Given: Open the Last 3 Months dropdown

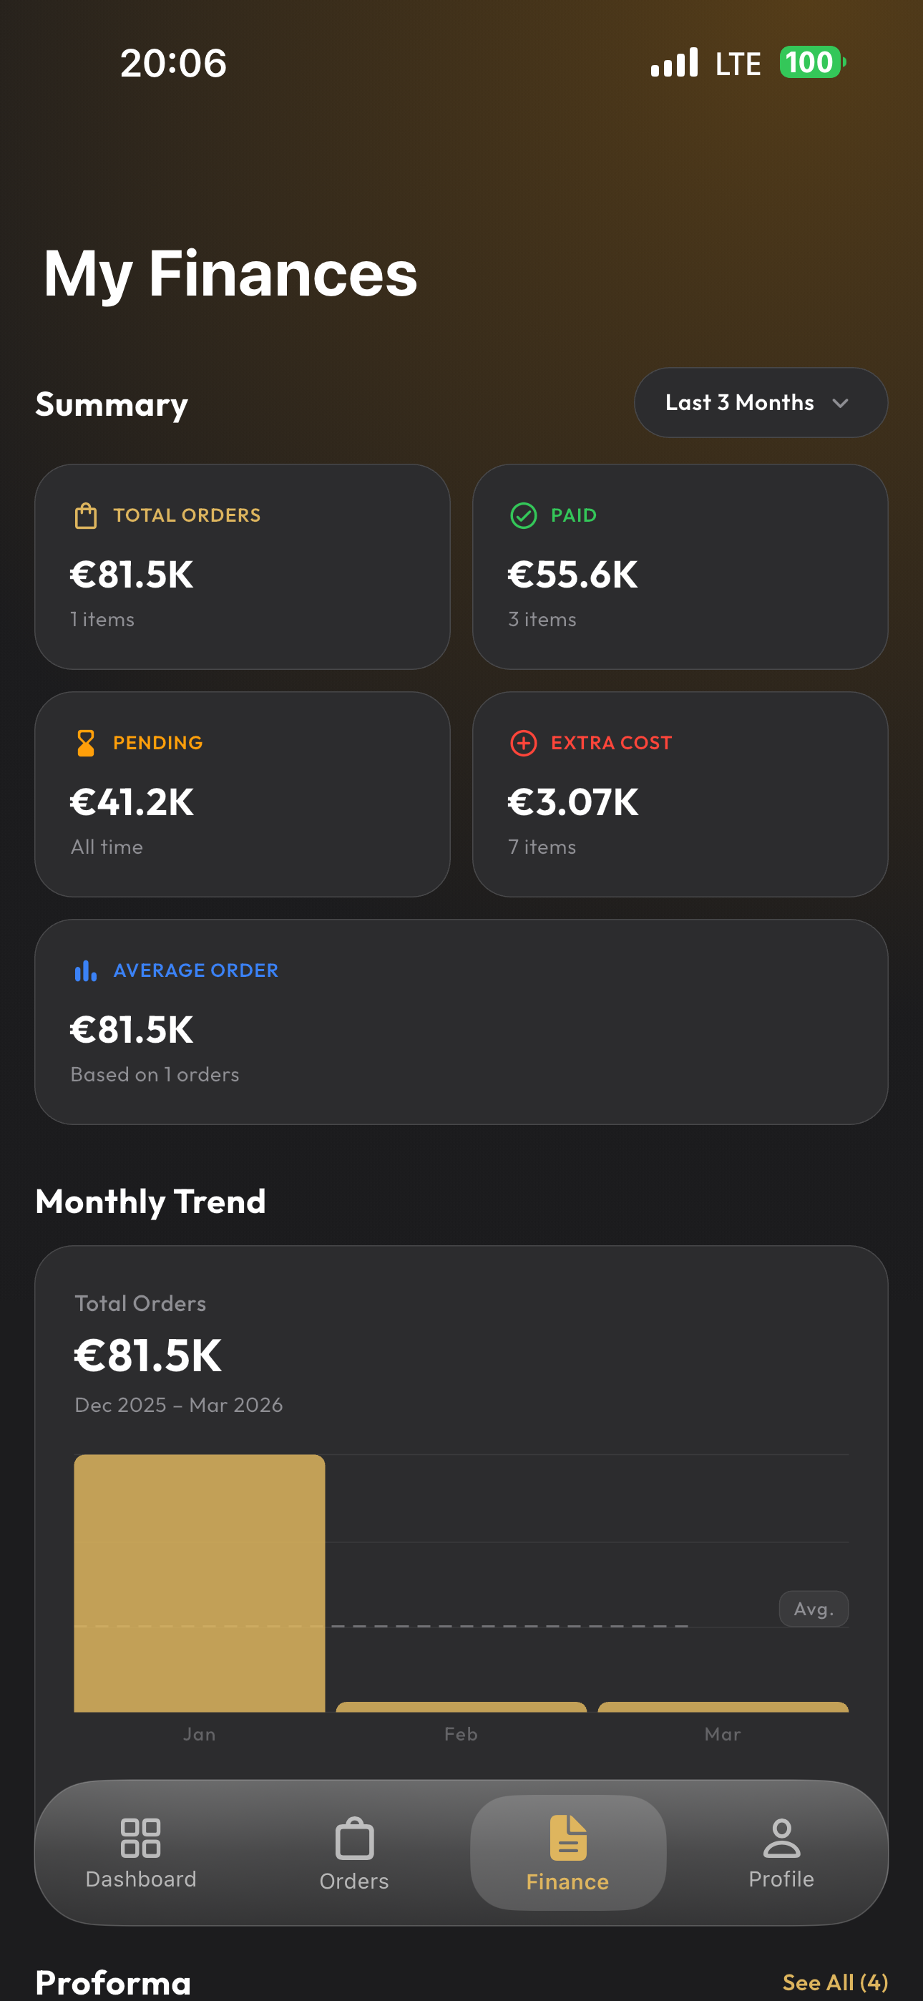Looking at the screenshot, I should point(759,402).
